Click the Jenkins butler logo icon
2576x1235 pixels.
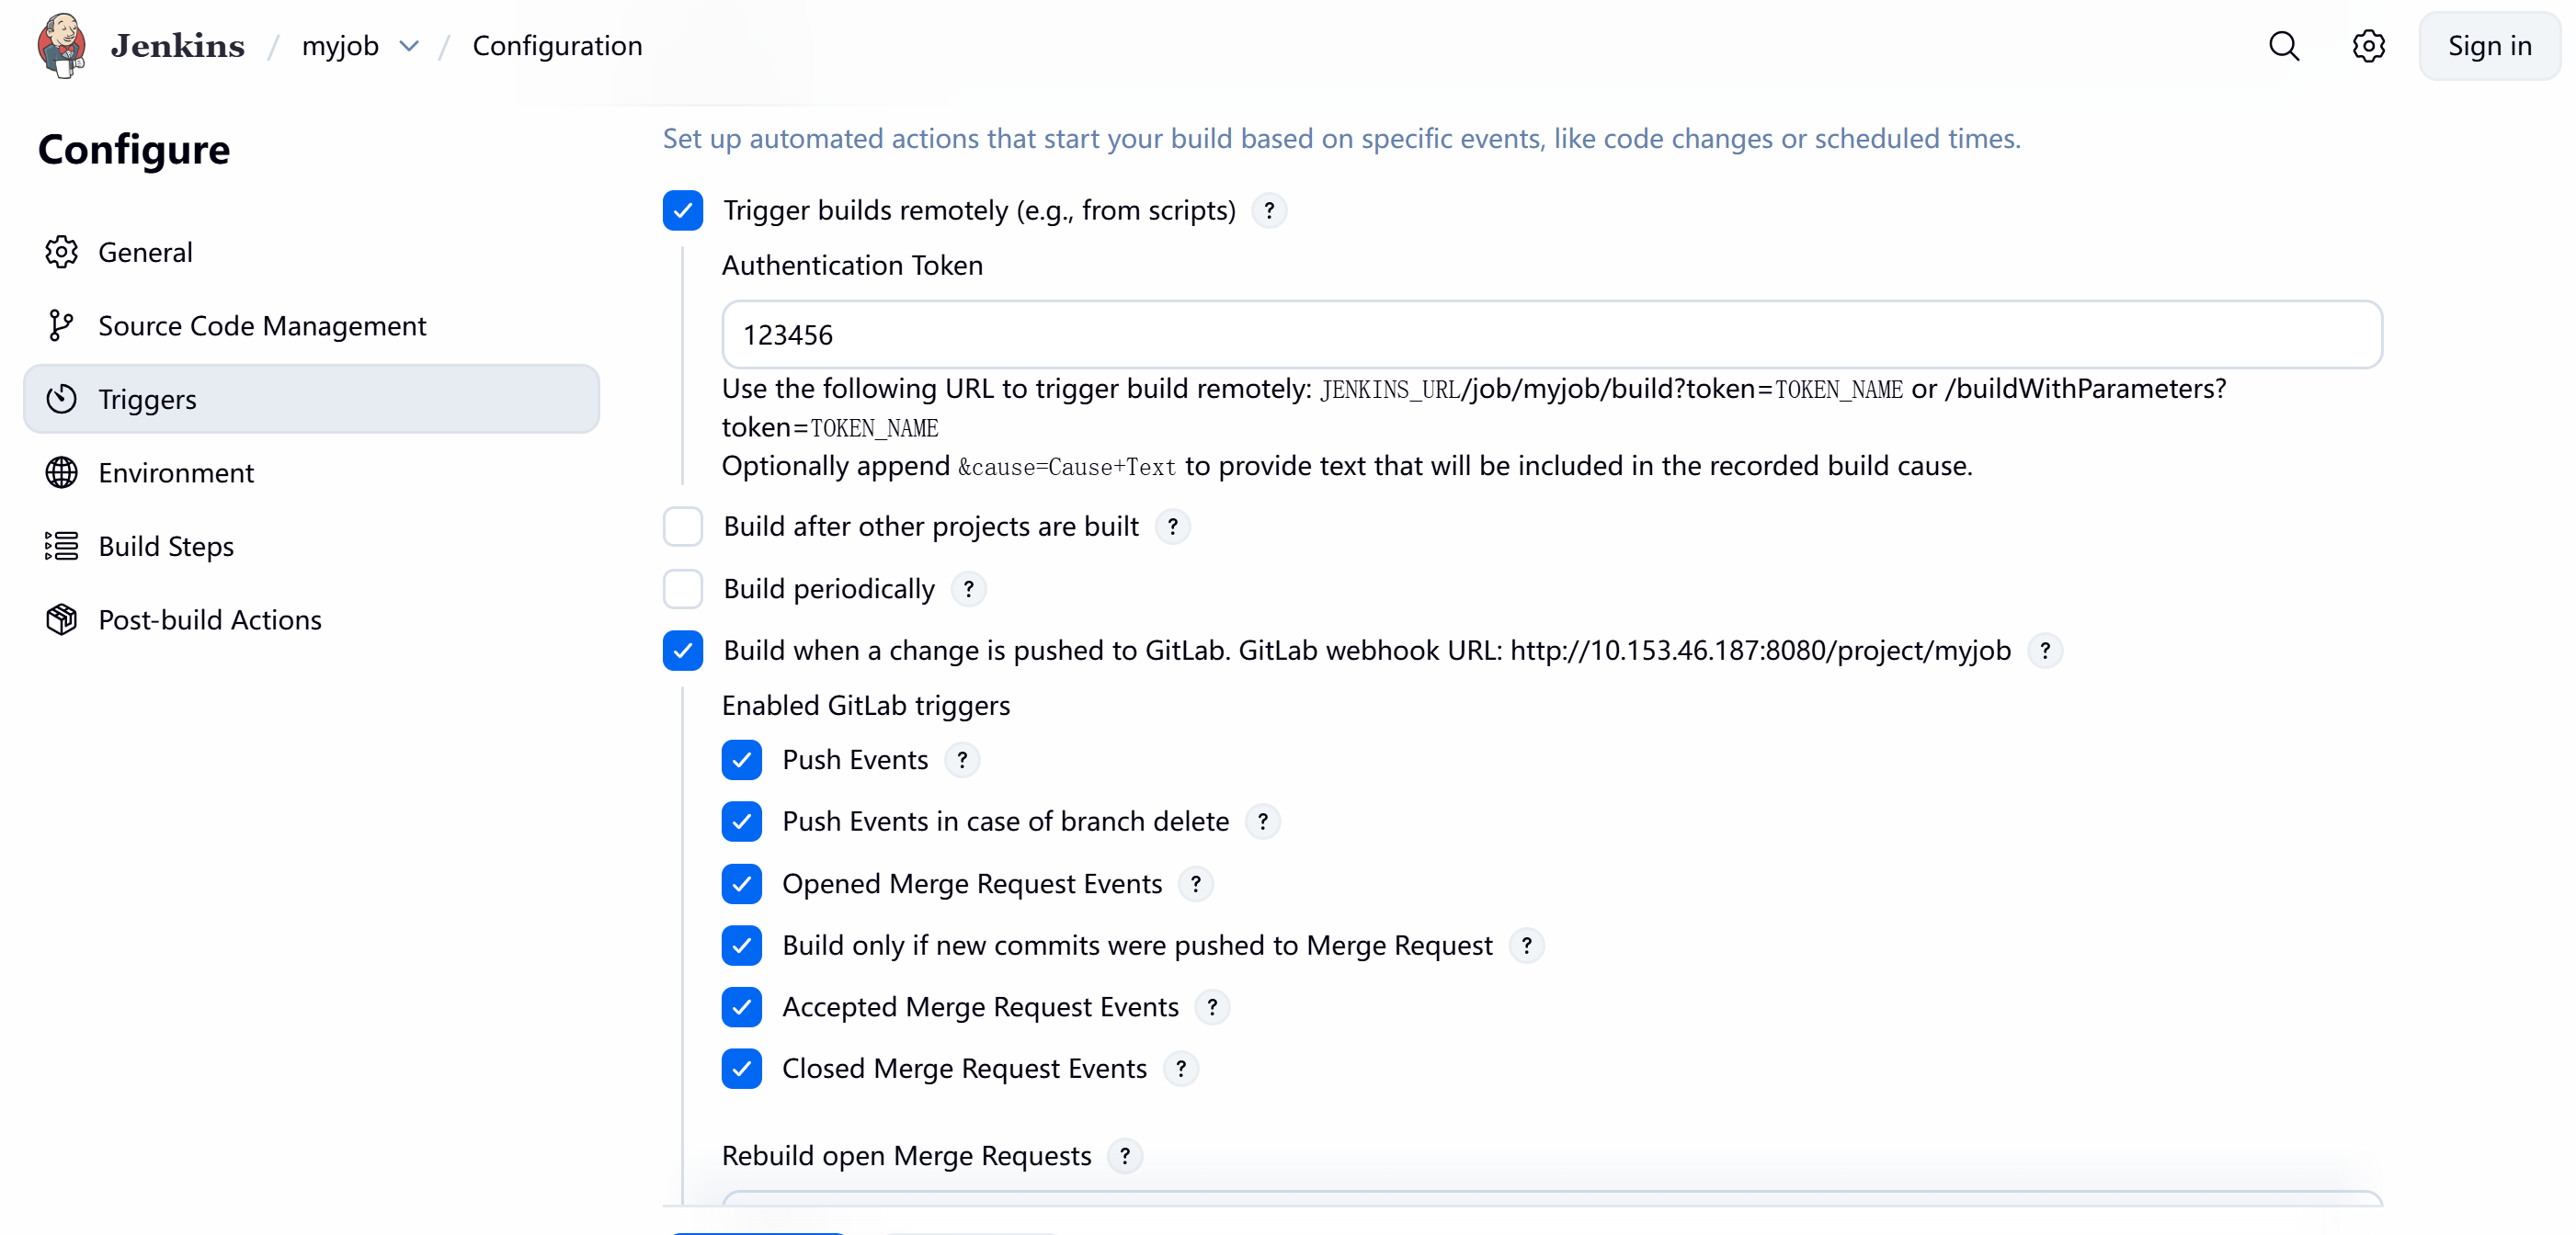(61, 46)
